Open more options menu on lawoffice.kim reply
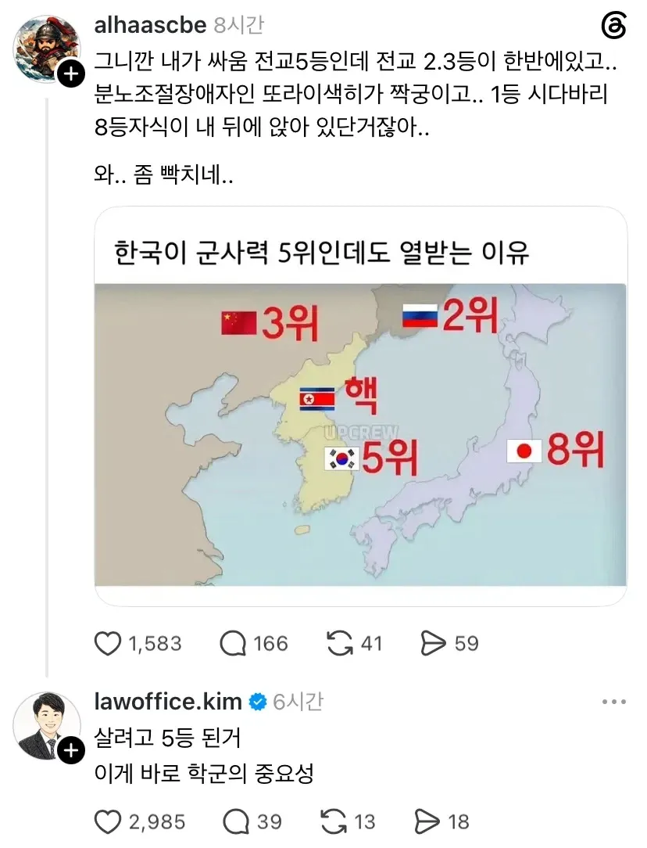 coord(614,702)
